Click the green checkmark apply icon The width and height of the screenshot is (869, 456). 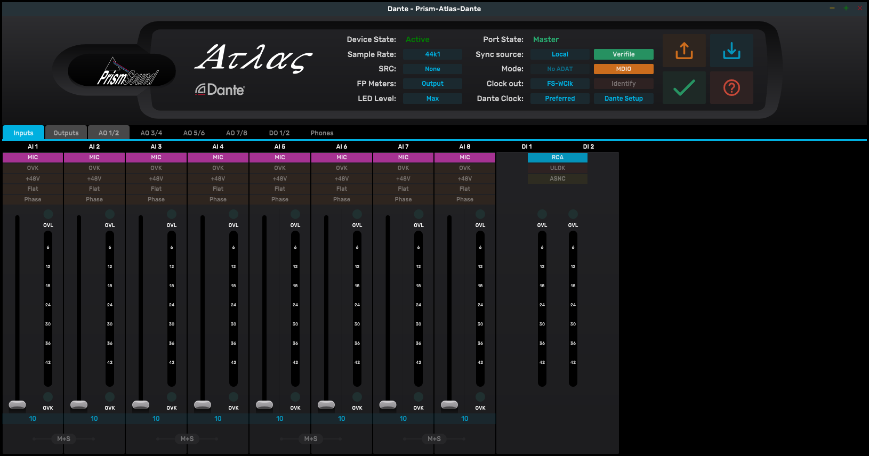click(x=684, y=87)
